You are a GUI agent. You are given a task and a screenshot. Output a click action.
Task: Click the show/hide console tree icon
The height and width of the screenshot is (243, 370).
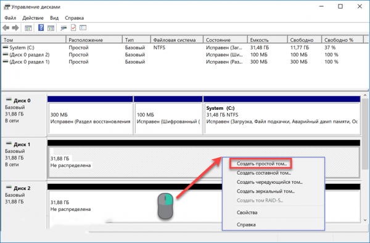click(x=28, y=28)
